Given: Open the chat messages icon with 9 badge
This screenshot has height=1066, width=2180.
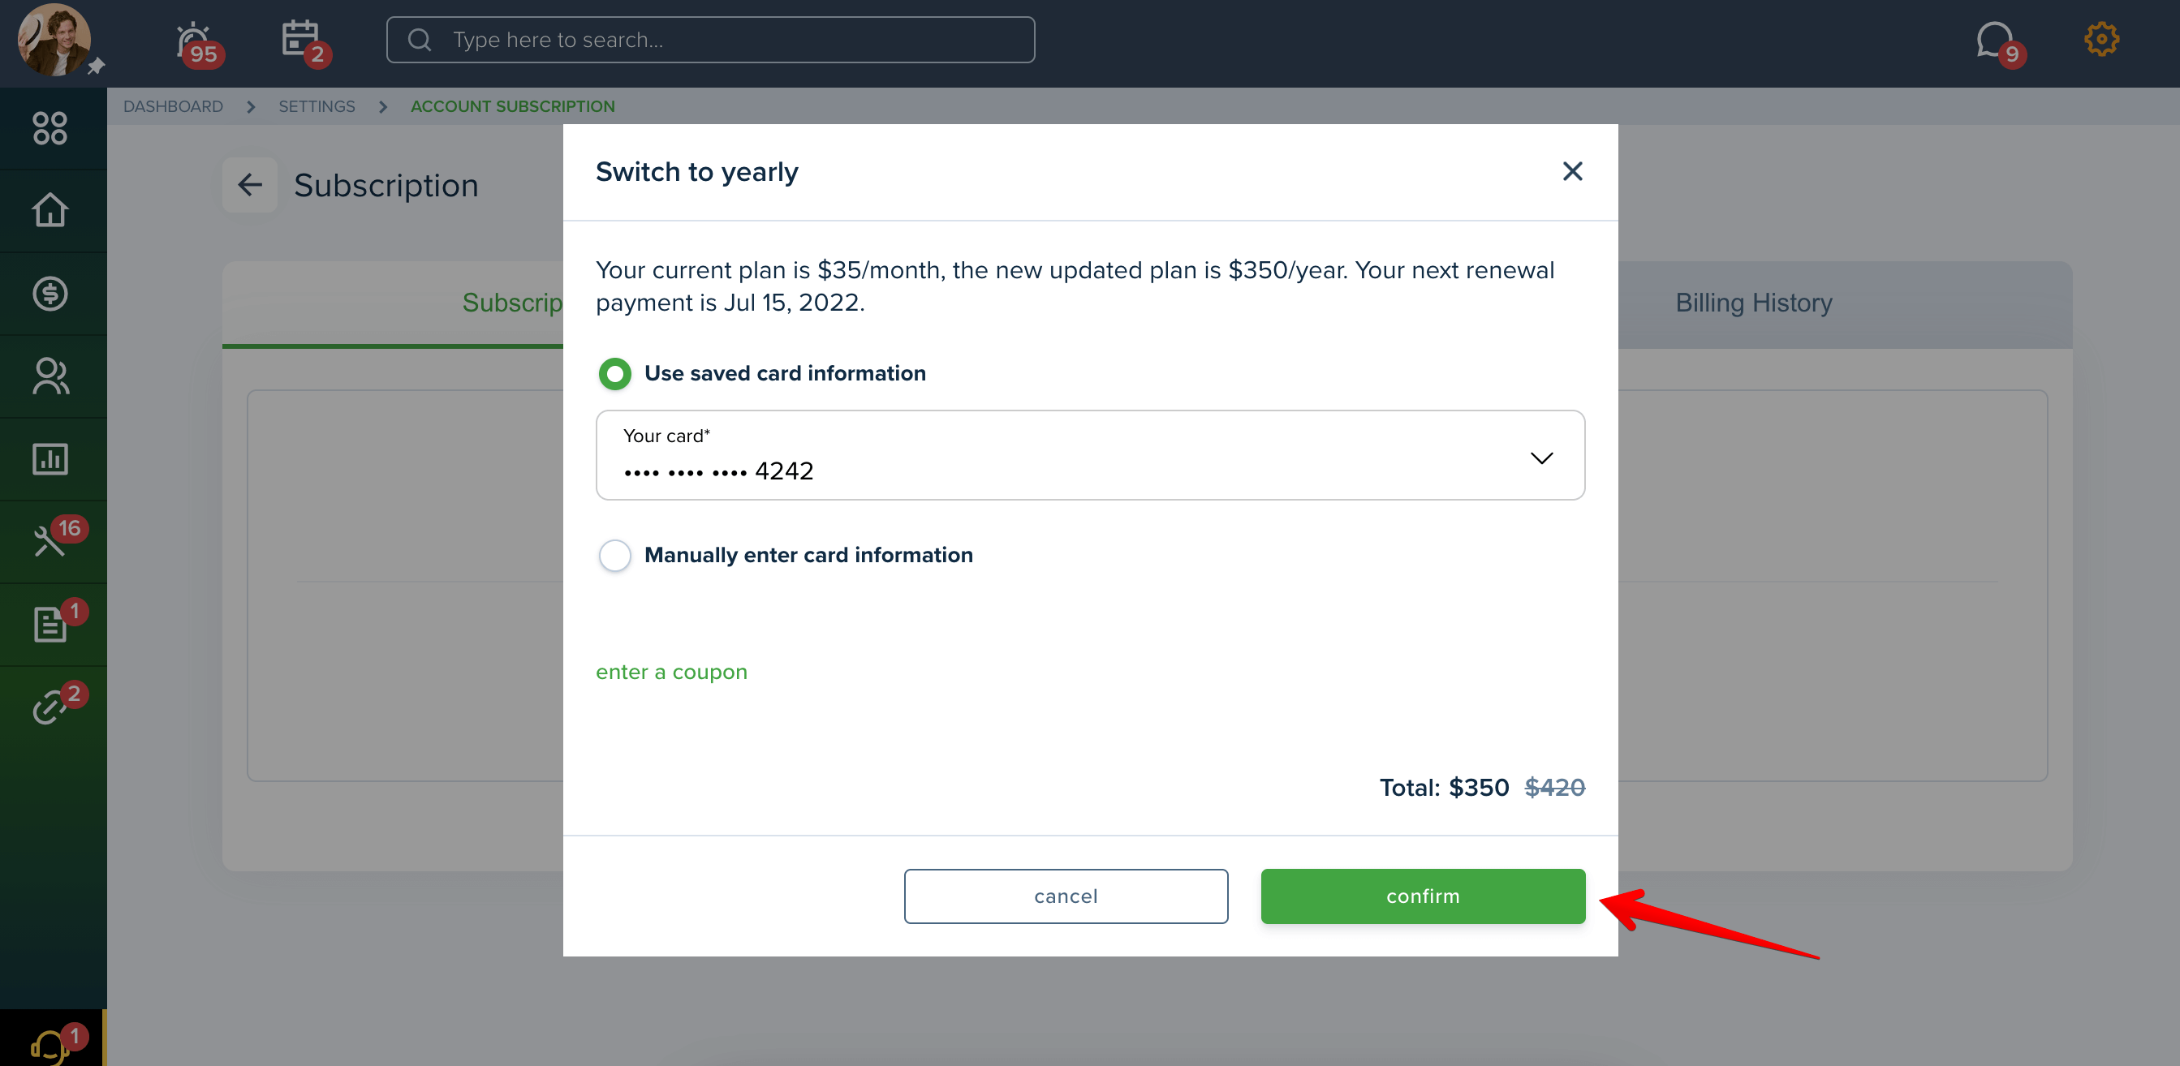Looking at the screenshot, I should pyautogui.click(x=1998, y=41).
